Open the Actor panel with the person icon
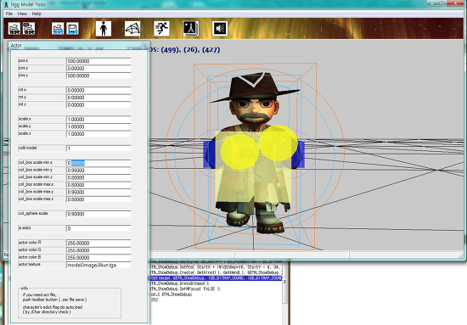This screenshot has height=325, width=467. (x=104, y=29)
